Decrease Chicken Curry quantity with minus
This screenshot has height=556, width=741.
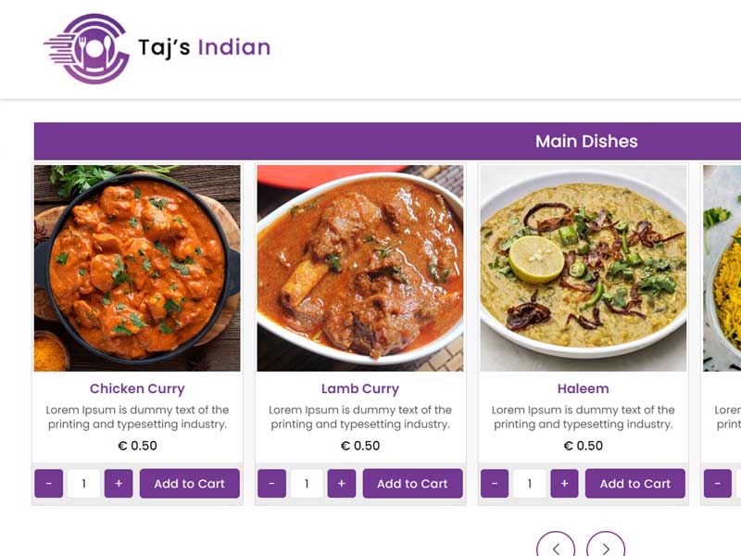click(49, 483)
